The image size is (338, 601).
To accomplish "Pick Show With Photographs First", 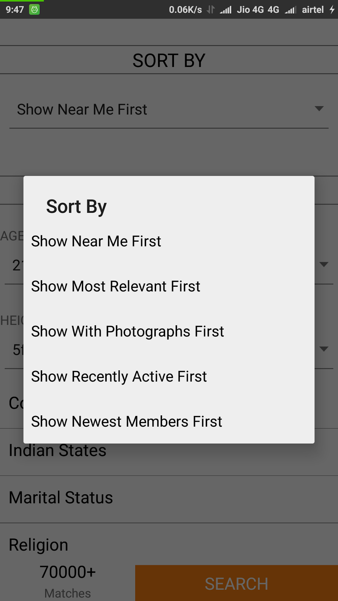I will coord(128,331).
